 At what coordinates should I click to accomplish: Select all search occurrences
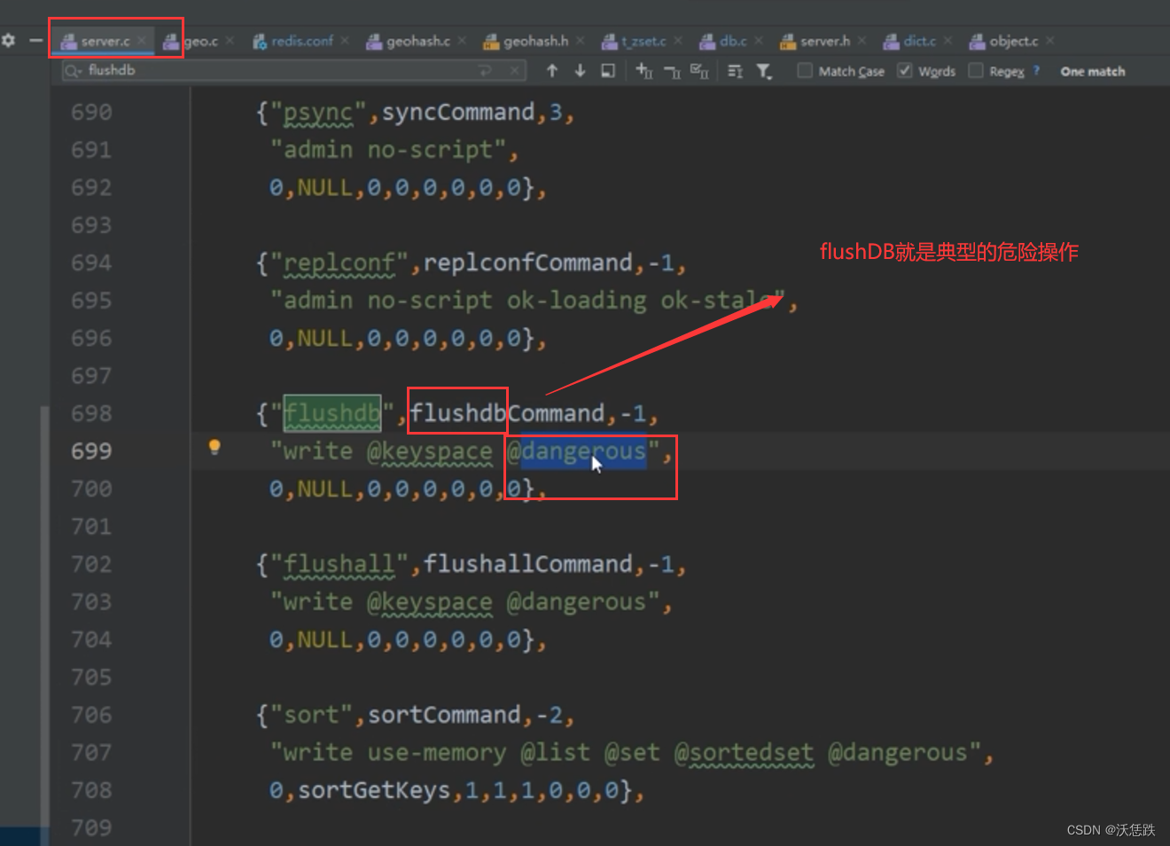click(699, 70)
